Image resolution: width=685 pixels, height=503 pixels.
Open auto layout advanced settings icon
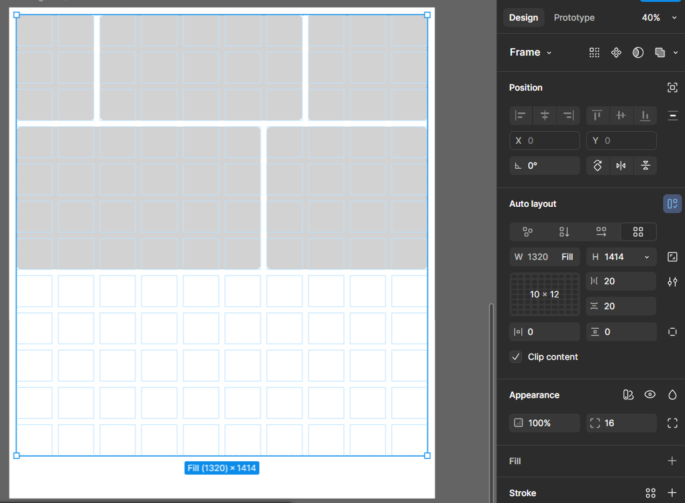point(673,282)
